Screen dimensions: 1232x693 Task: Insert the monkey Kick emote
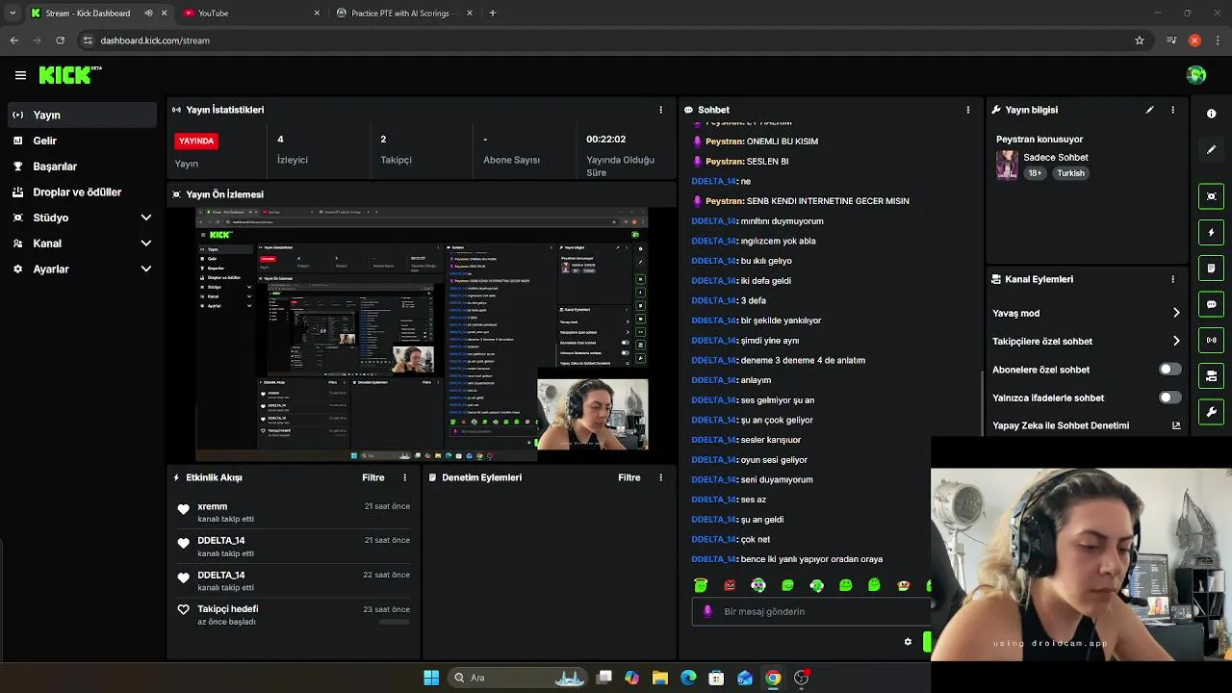pyautogui.click(x=903, y=585)
